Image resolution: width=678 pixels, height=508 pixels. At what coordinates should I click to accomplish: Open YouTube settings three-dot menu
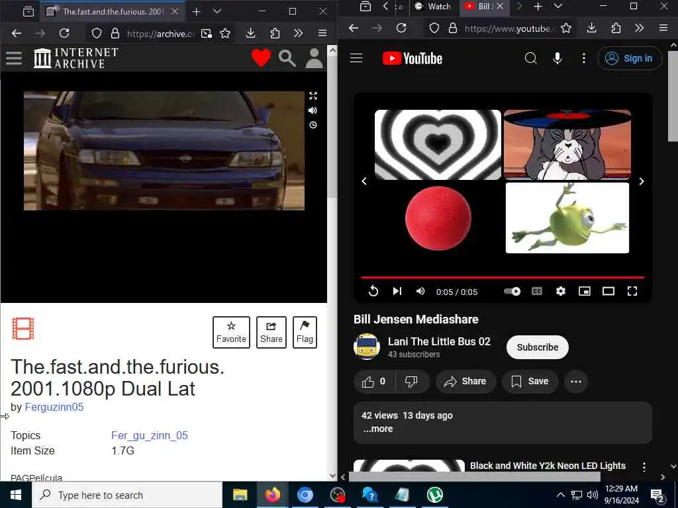tap(584, 58)
